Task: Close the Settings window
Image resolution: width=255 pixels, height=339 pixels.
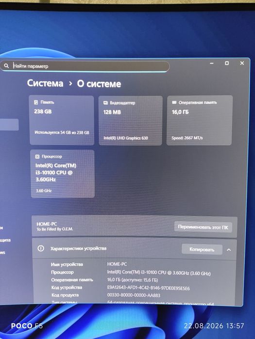Action: (242, 63)
